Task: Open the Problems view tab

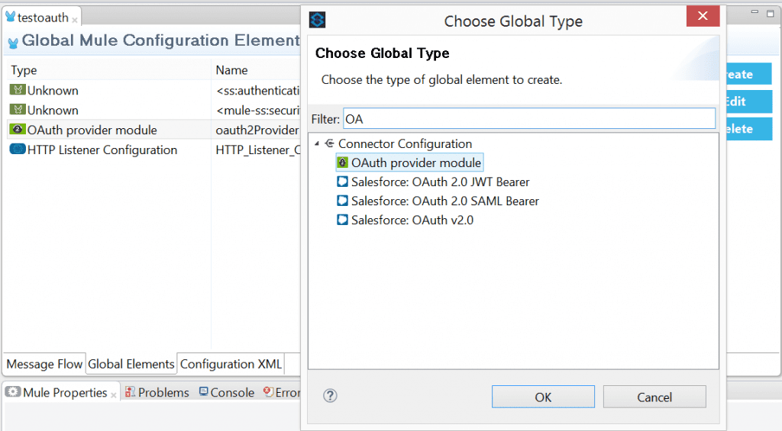Action: coord(163,393)
